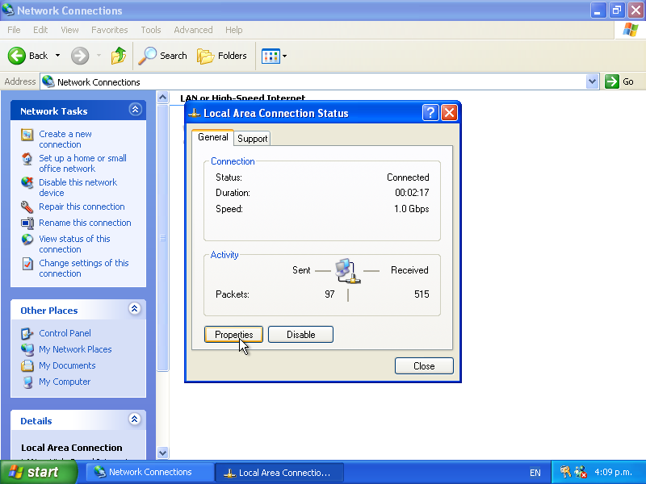Open the Back button history dropdown

pos(57,56)
